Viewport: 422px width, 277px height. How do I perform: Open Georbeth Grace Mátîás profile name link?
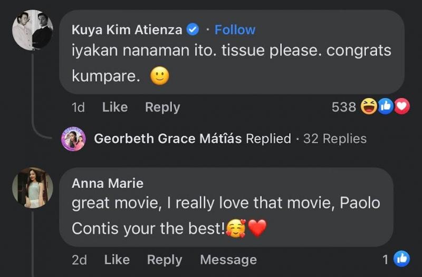pos(167,138)
